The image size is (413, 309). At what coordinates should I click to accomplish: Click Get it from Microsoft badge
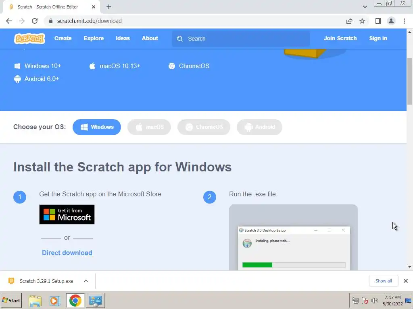(x=67, y=214)
